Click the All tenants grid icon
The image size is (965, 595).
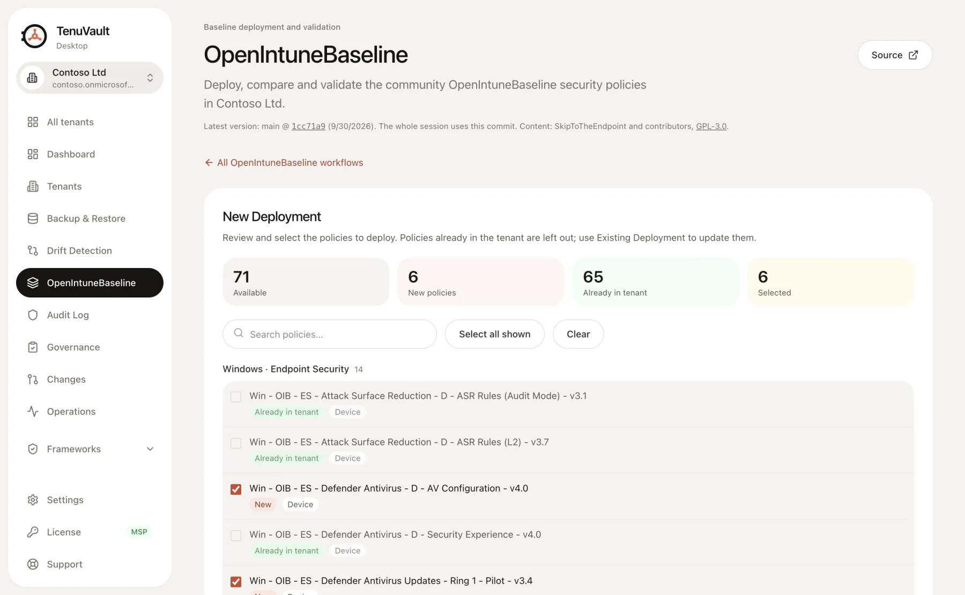tap(33, 122)
